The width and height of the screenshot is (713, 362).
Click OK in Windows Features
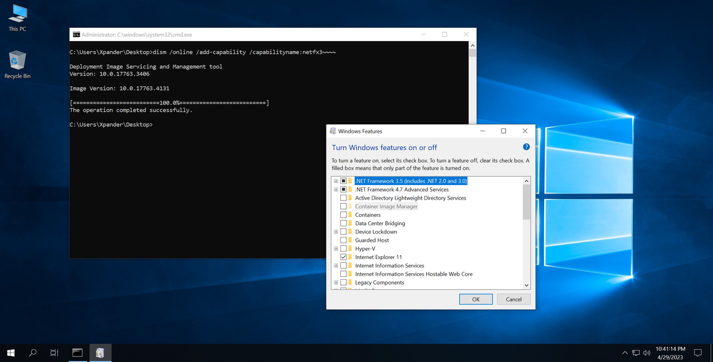pos(476,299)
